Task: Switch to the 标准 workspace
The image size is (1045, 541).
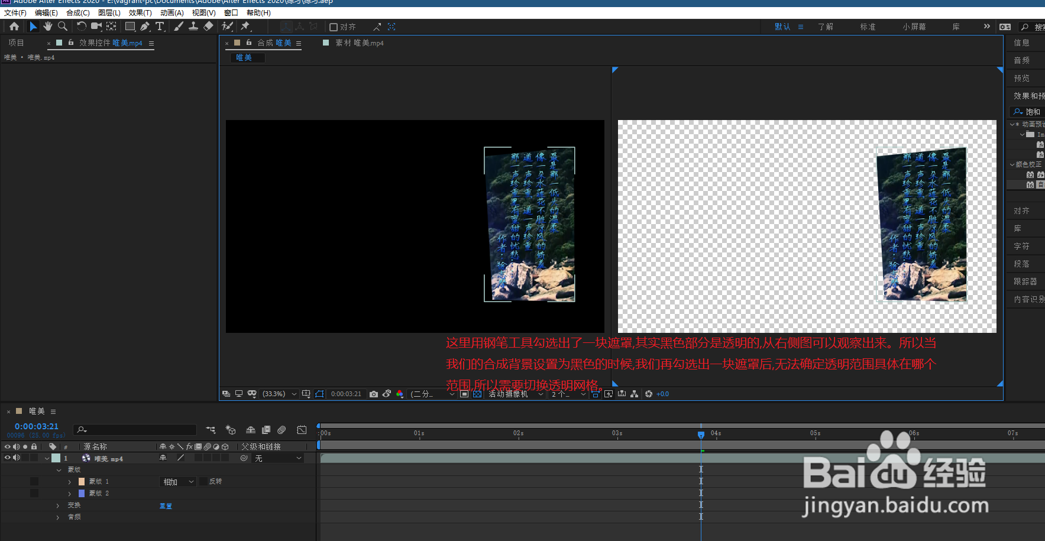Action: point(868,27)
